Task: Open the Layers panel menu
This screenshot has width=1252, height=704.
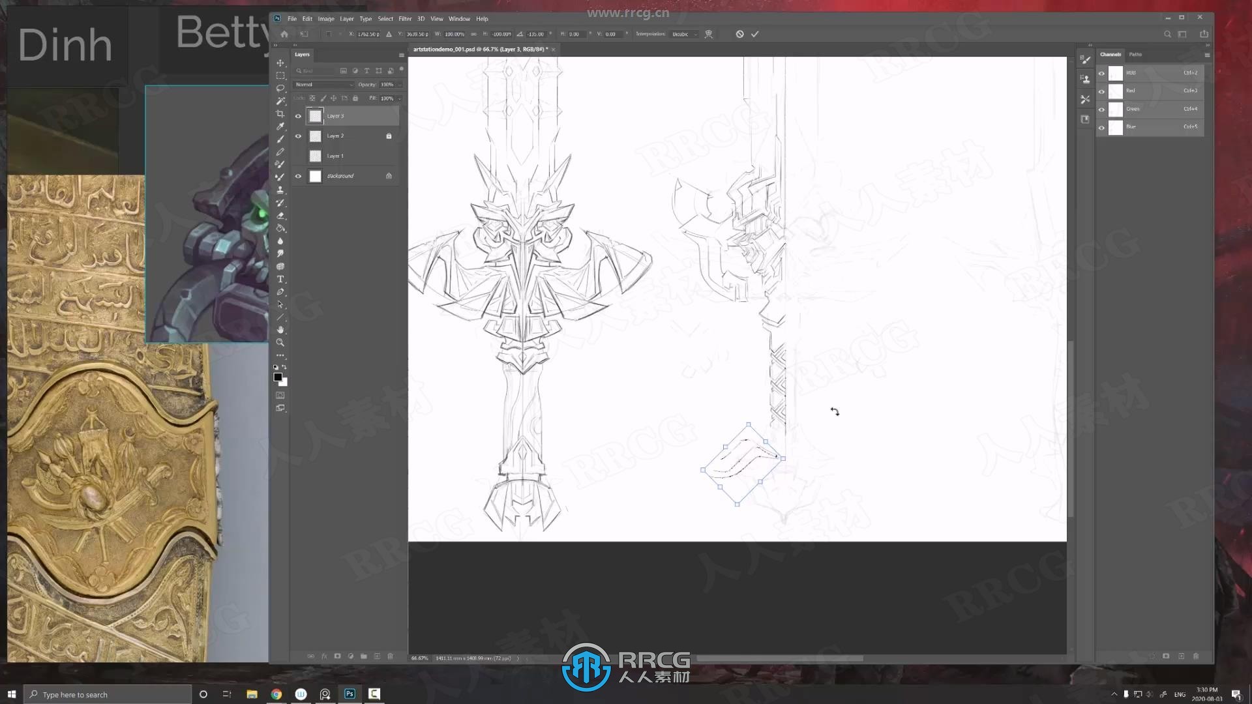Action: point(401,55)
